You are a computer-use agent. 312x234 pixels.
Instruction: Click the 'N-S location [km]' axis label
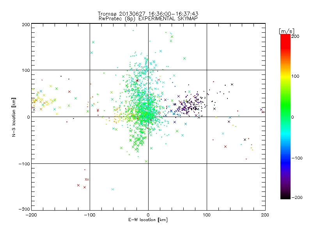(14, 117)
